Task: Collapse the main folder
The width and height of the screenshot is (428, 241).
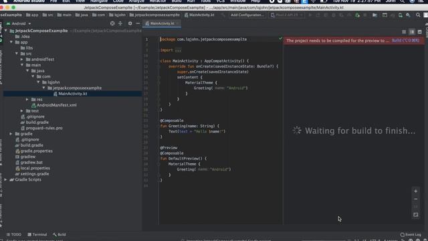Action: pyautogui.click(x=22, y=65)
